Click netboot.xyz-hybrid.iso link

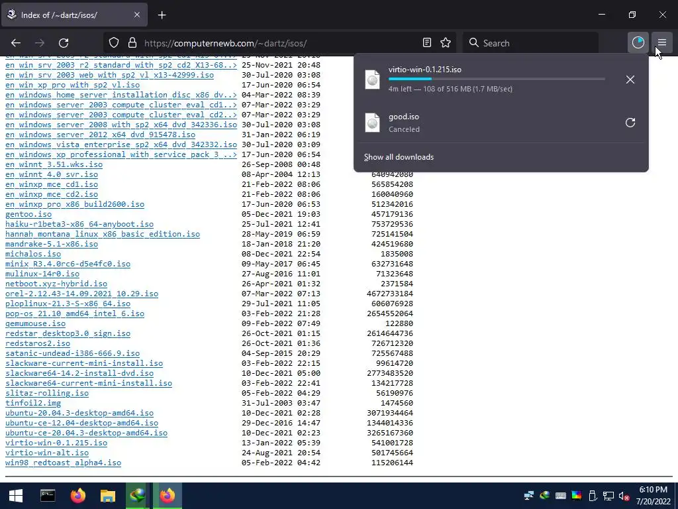click(56, 284)
